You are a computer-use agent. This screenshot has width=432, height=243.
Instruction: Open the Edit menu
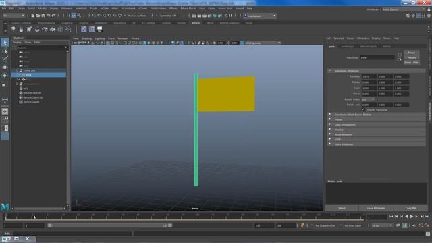click(11, 9)
